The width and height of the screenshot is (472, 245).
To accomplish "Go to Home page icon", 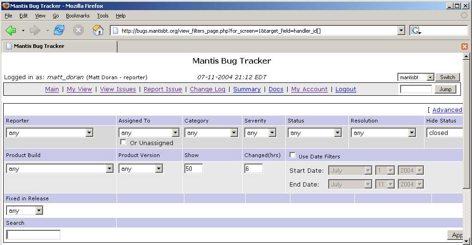I will point(98,30).
